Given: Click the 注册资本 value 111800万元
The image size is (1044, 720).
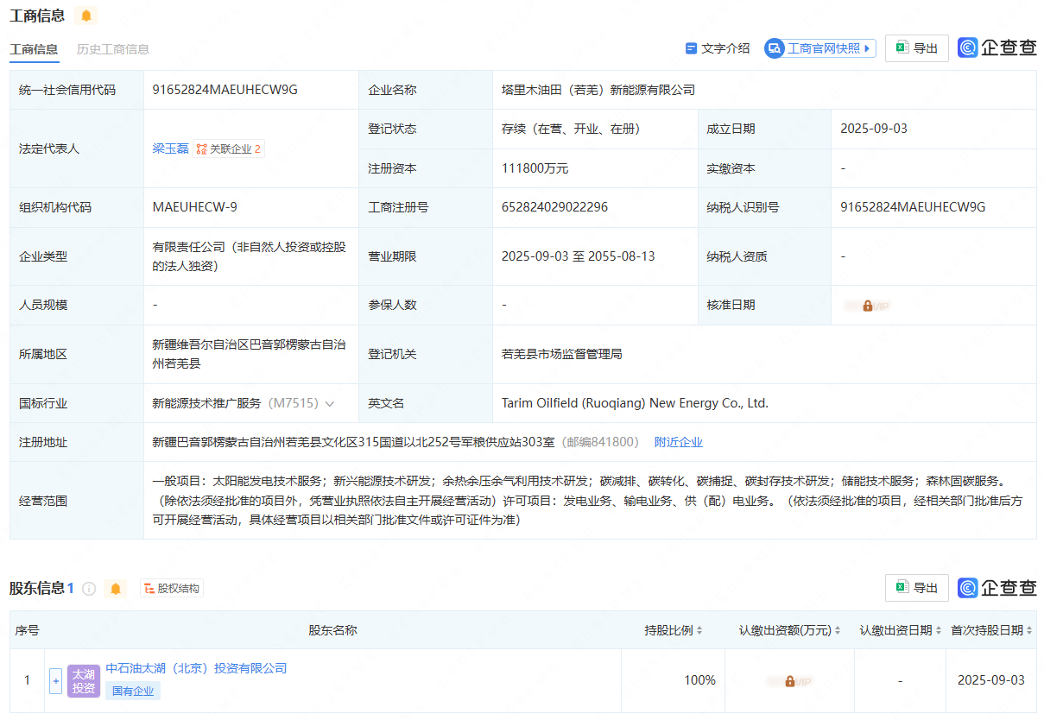Looking at the screenshot, I should [x=535, y=168].
